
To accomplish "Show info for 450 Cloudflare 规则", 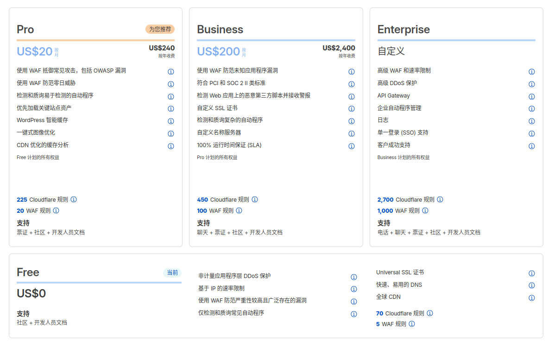I will [x=254, y=199].
